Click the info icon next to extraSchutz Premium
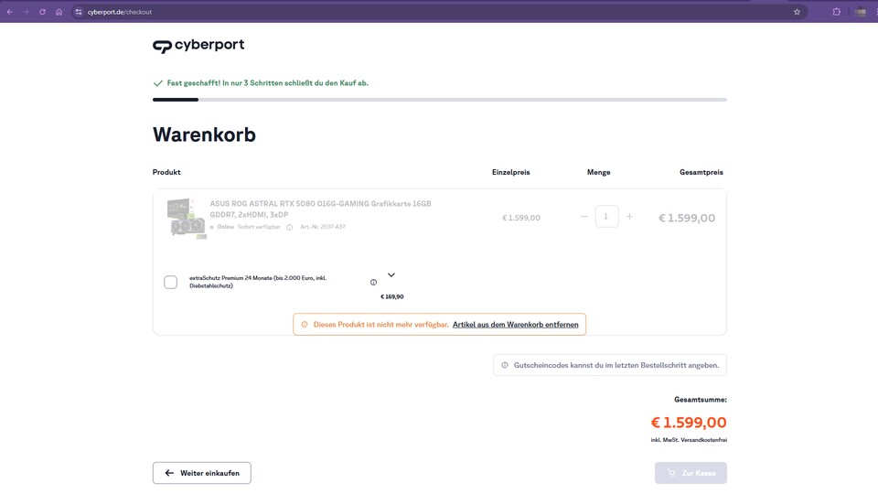The height and width of the screenshot is (494, 878). click(373, 282)
